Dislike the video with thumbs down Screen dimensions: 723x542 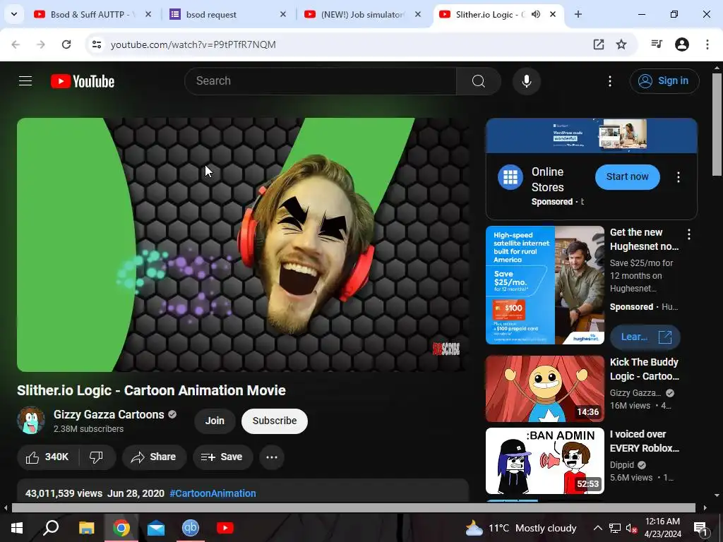[96, 457]
